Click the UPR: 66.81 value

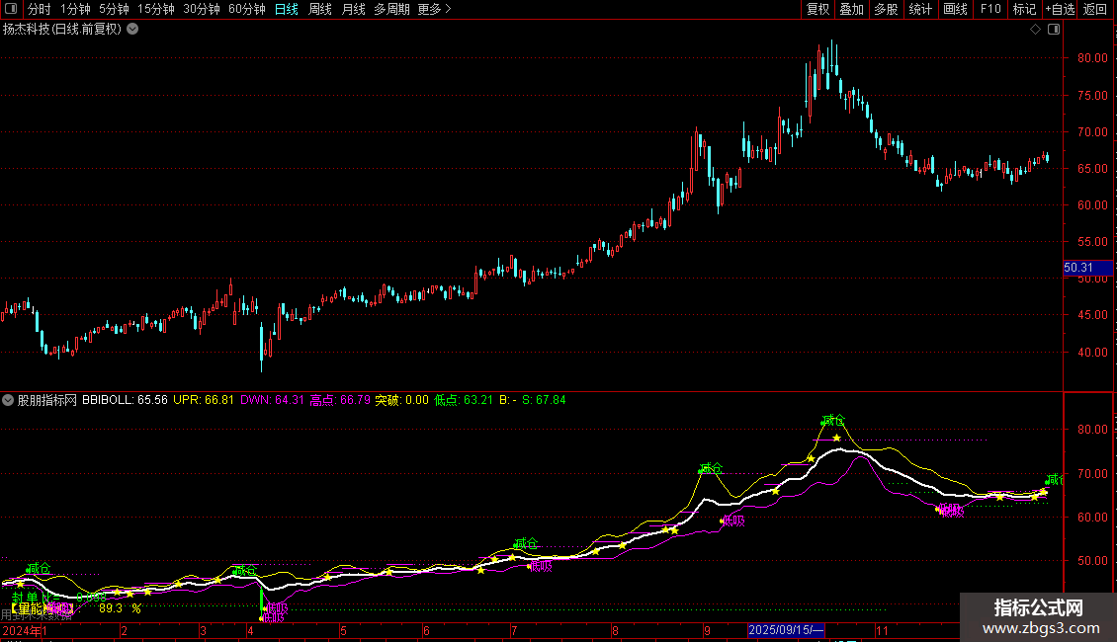[203, 400]
